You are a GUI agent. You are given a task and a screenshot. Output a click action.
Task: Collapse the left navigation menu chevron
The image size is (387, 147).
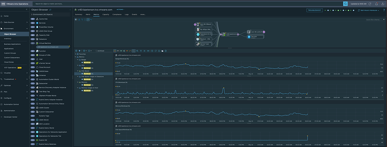27,9
